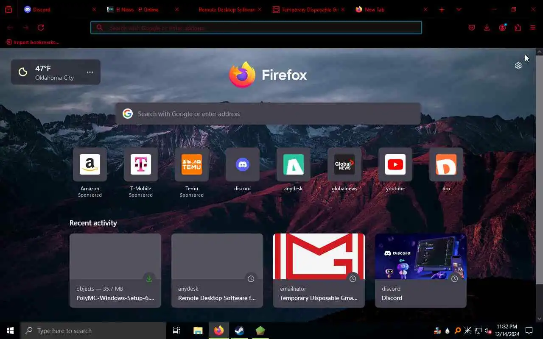Click the Google search box on page
This screenshot has width=543, height=339.
pos(268,114)
